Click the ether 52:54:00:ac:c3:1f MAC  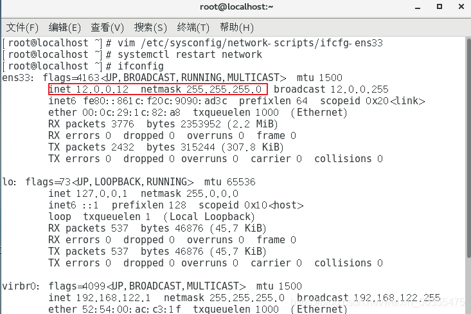(x=114, y=309)
